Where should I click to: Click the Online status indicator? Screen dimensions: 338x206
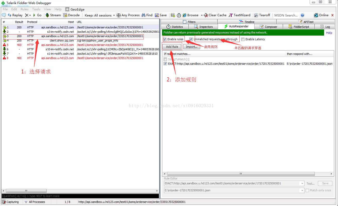coord(321,15)
